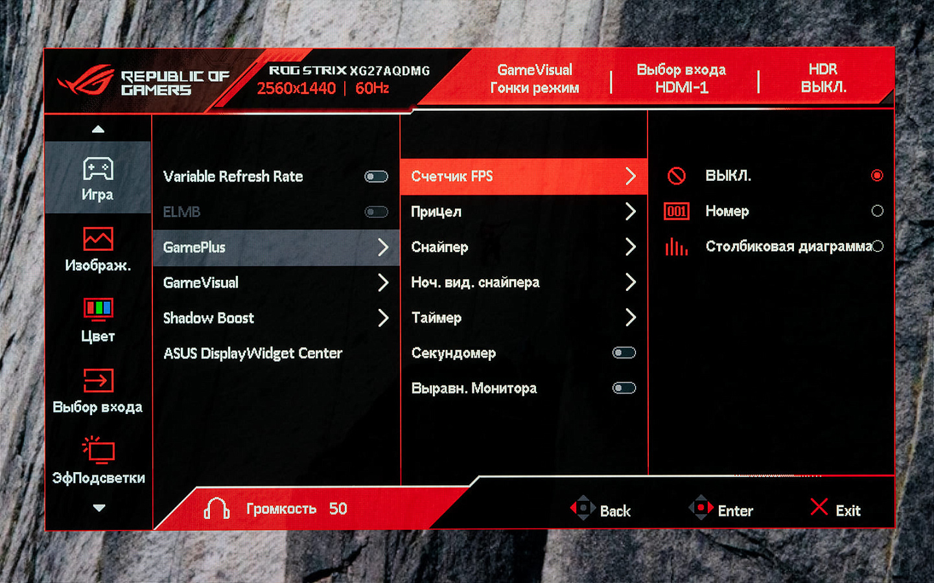
Task: Click the bar chart icon
Action: point(676,246)
